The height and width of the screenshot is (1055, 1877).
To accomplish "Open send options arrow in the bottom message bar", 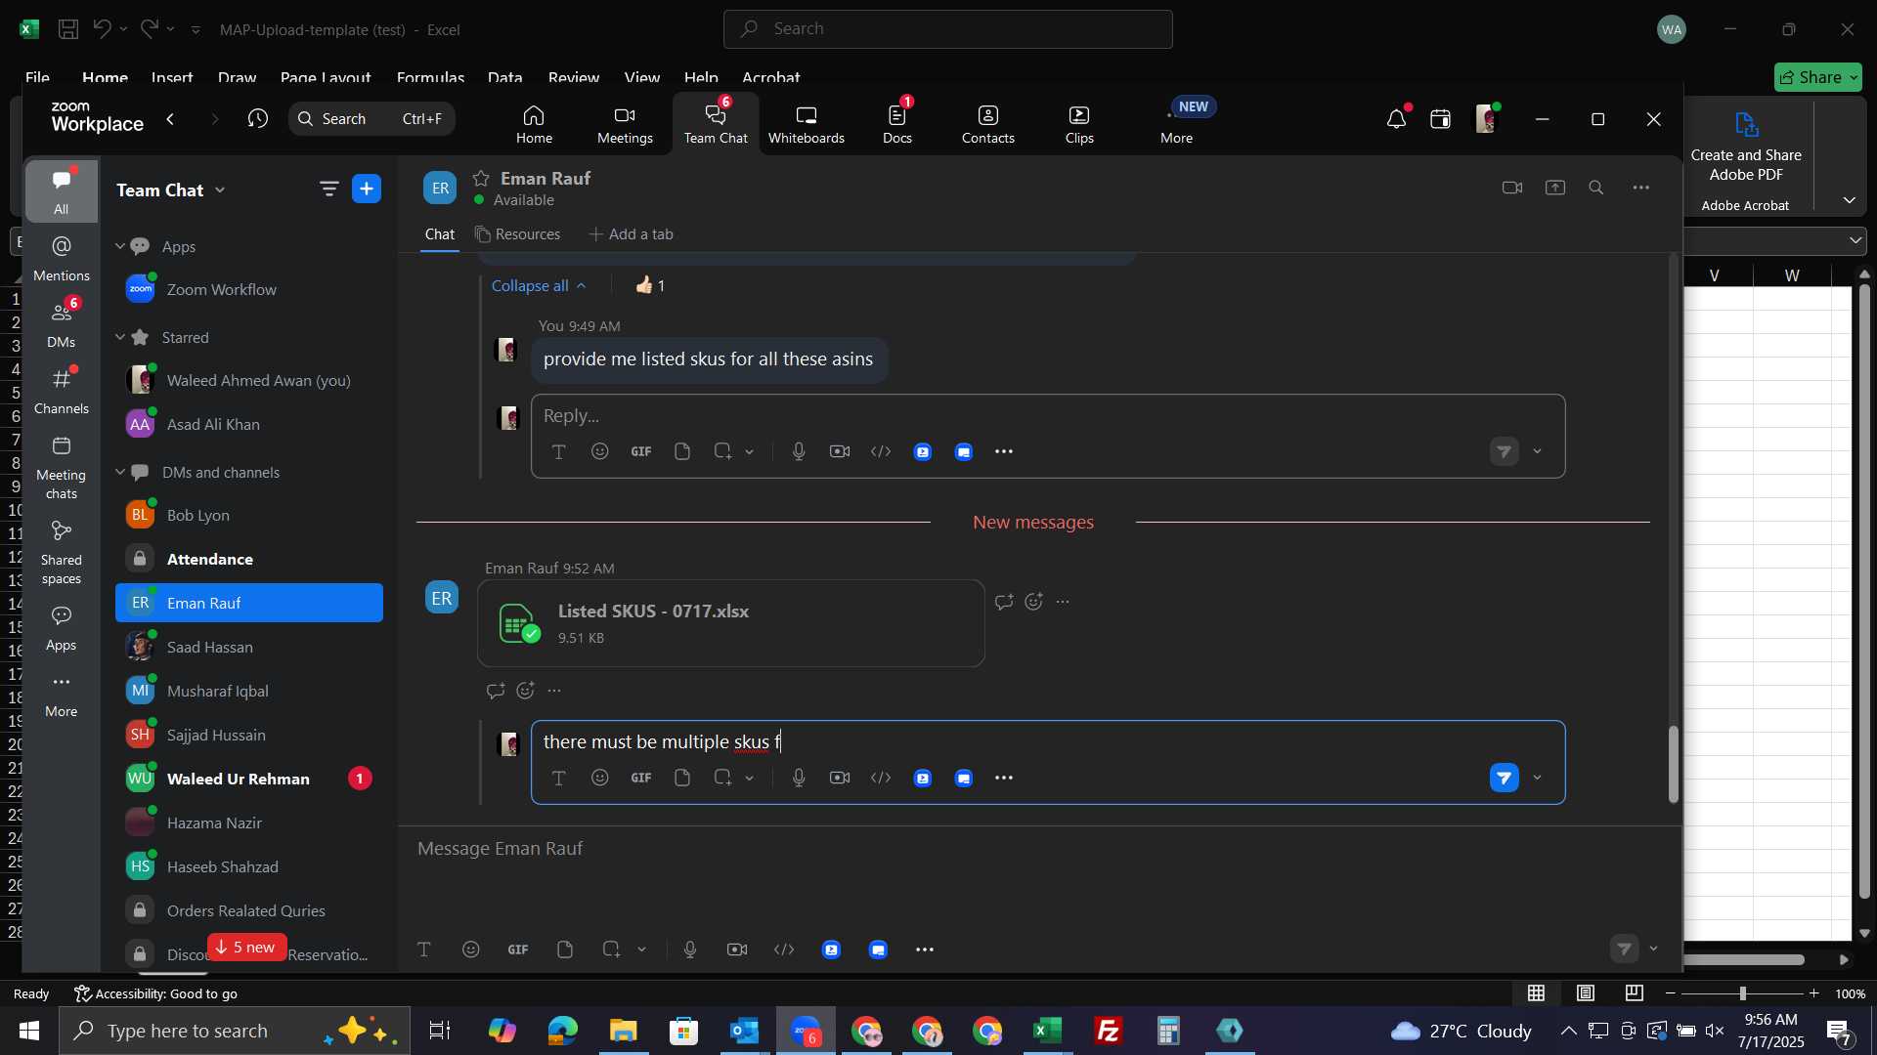I will click(1654, 949).
